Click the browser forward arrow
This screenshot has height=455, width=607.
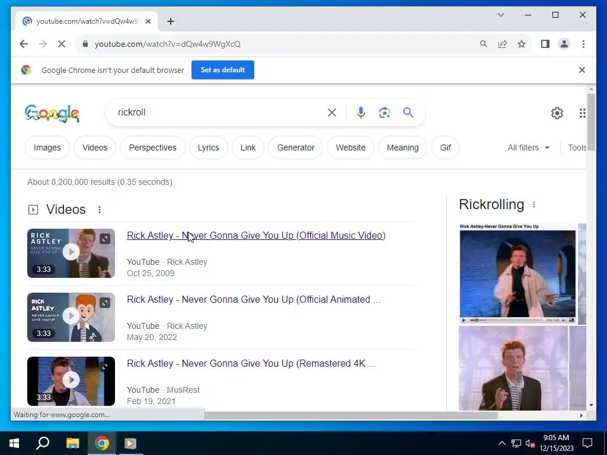pos(43,44)
